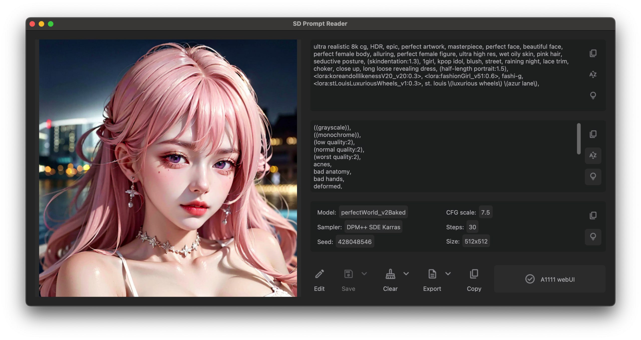Expand the Export options dropdown arrow
Viewport: 641px width, 340px height.
click(448, 274)
